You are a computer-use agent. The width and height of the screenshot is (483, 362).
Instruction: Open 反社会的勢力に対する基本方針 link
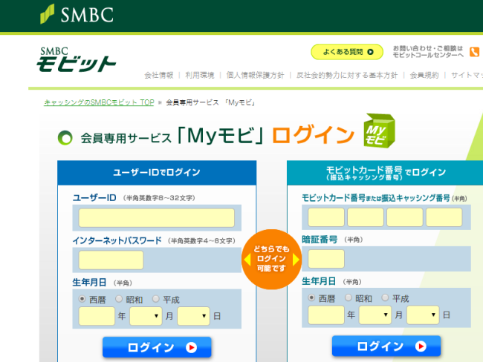click(x=347, y=76)
